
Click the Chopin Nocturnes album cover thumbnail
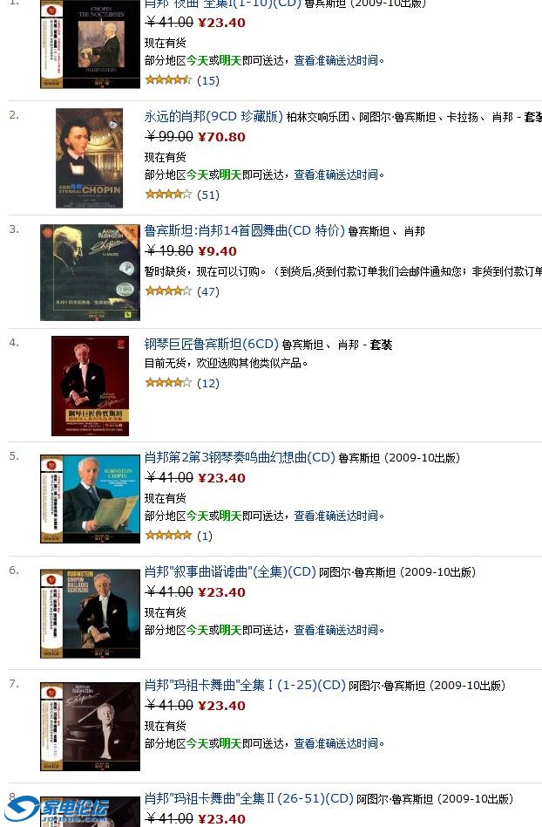pyautogui.click(x=90, y=44)
